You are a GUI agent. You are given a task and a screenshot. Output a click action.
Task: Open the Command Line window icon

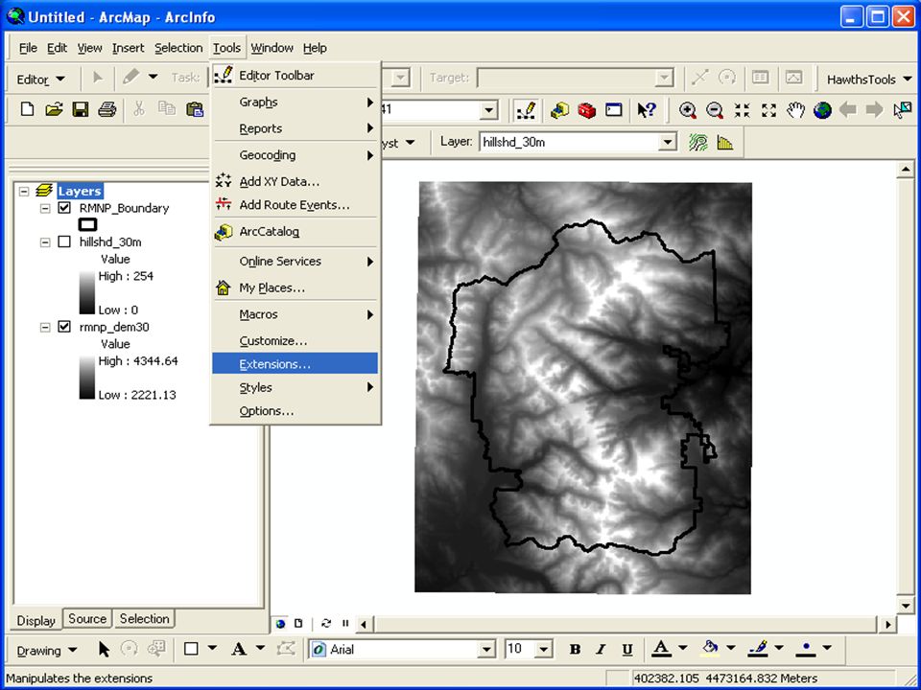click(614, 110)
